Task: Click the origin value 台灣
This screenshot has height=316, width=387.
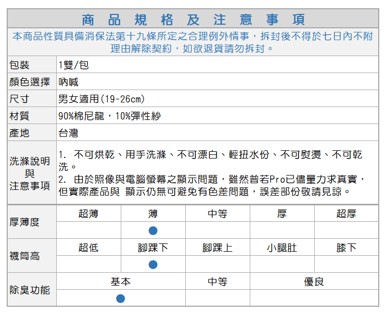Action: coord(68,133)
